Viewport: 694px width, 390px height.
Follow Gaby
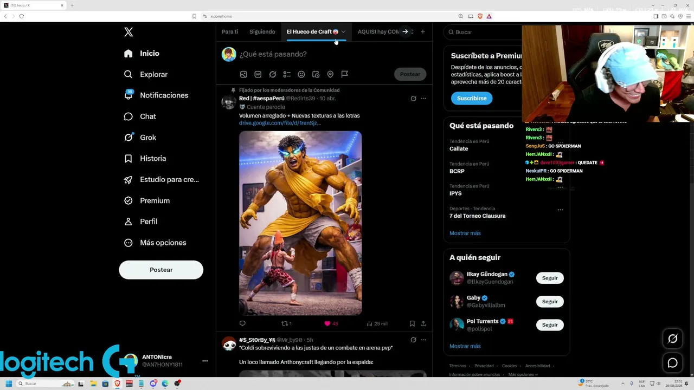click(x=550, y=302)
